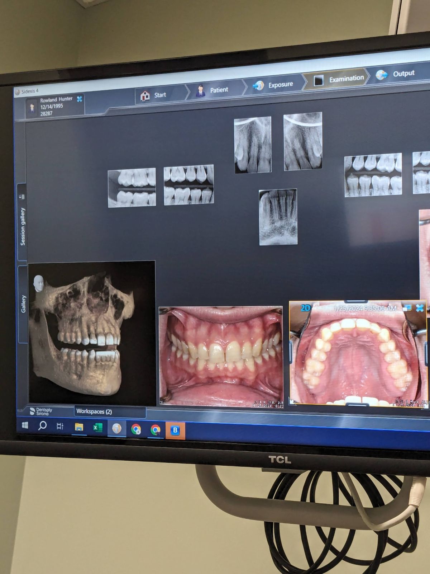
Task: Select the 3D skull volume rendering
Action: click(x=92, y=333)
